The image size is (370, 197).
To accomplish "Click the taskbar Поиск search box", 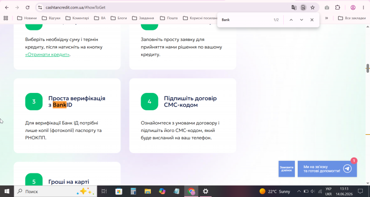I will (x=55, y=191).
